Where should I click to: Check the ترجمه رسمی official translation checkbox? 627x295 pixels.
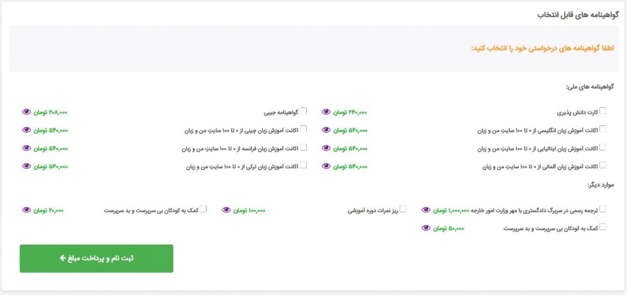[603, 209]
